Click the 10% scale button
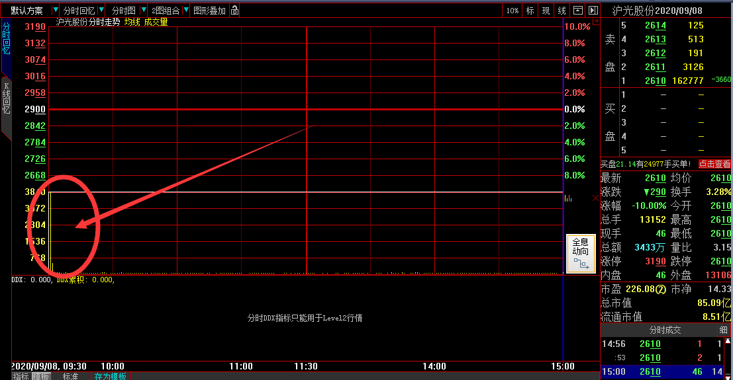Viewport: 733px width, 380px height. [x=513, y=11]
